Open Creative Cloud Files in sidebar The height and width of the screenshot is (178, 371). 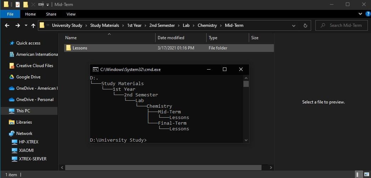34,66
